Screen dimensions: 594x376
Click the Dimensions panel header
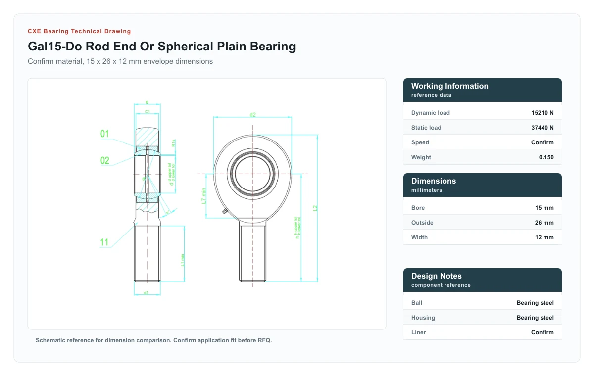click(x=483, y=185)
